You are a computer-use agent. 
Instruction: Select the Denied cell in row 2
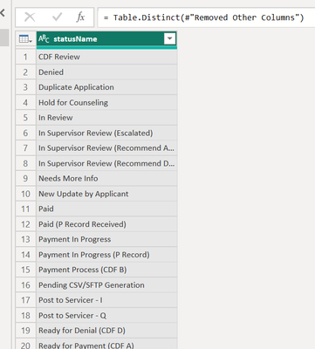(106, 72)
